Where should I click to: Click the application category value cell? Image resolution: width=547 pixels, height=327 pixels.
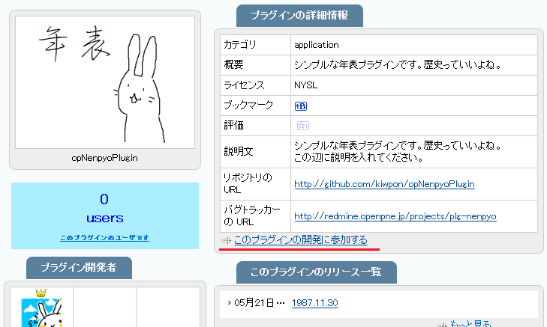click(x=317, y=45)
